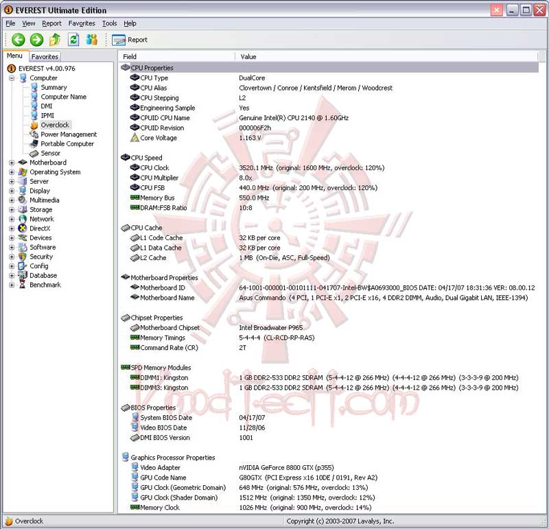
Task: Expand the Display tree node
Action: coord(12,191)
